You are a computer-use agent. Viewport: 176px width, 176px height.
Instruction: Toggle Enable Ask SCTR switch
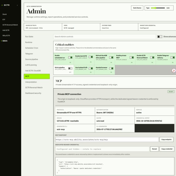pyautogui.click(x=91, y=57)
